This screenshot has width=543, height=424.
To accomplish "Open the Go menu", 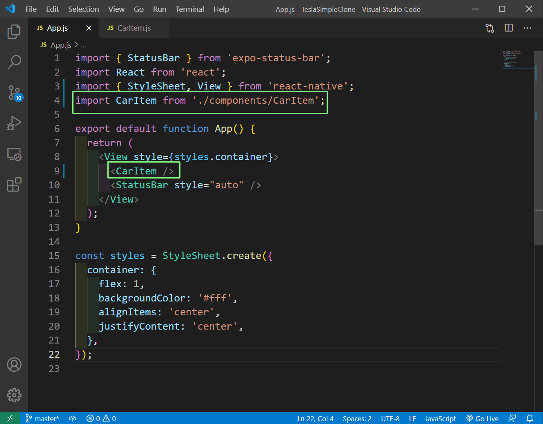I will 139,9.
